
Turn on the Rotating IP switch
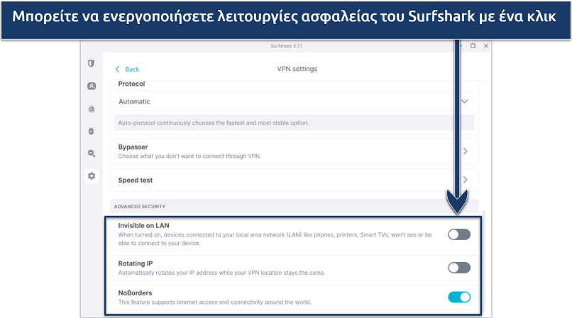[458, 268]
